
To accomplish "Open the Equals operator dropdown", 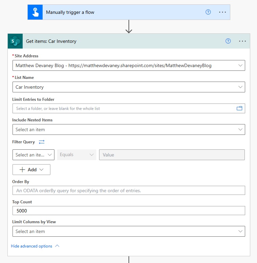I will pos(77,155).
